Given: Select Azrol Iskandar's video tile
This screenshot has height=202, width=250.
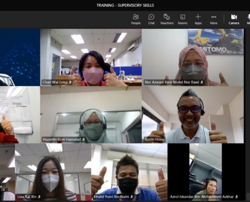Looking at the screenshot, I should point(206,172).
